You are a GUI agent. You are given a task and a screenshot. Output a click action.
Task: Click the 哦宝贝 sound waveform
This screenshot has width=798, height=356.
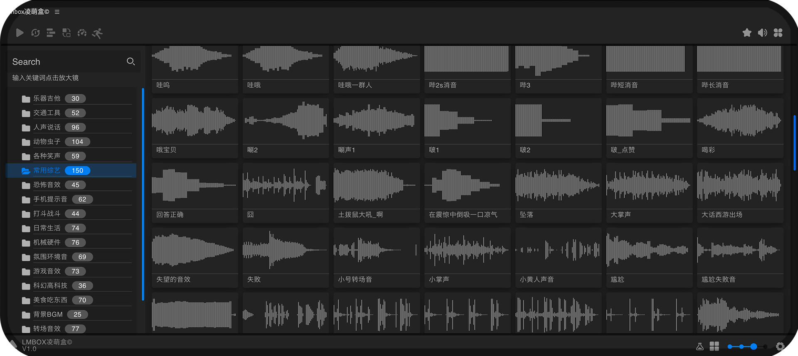195,121
